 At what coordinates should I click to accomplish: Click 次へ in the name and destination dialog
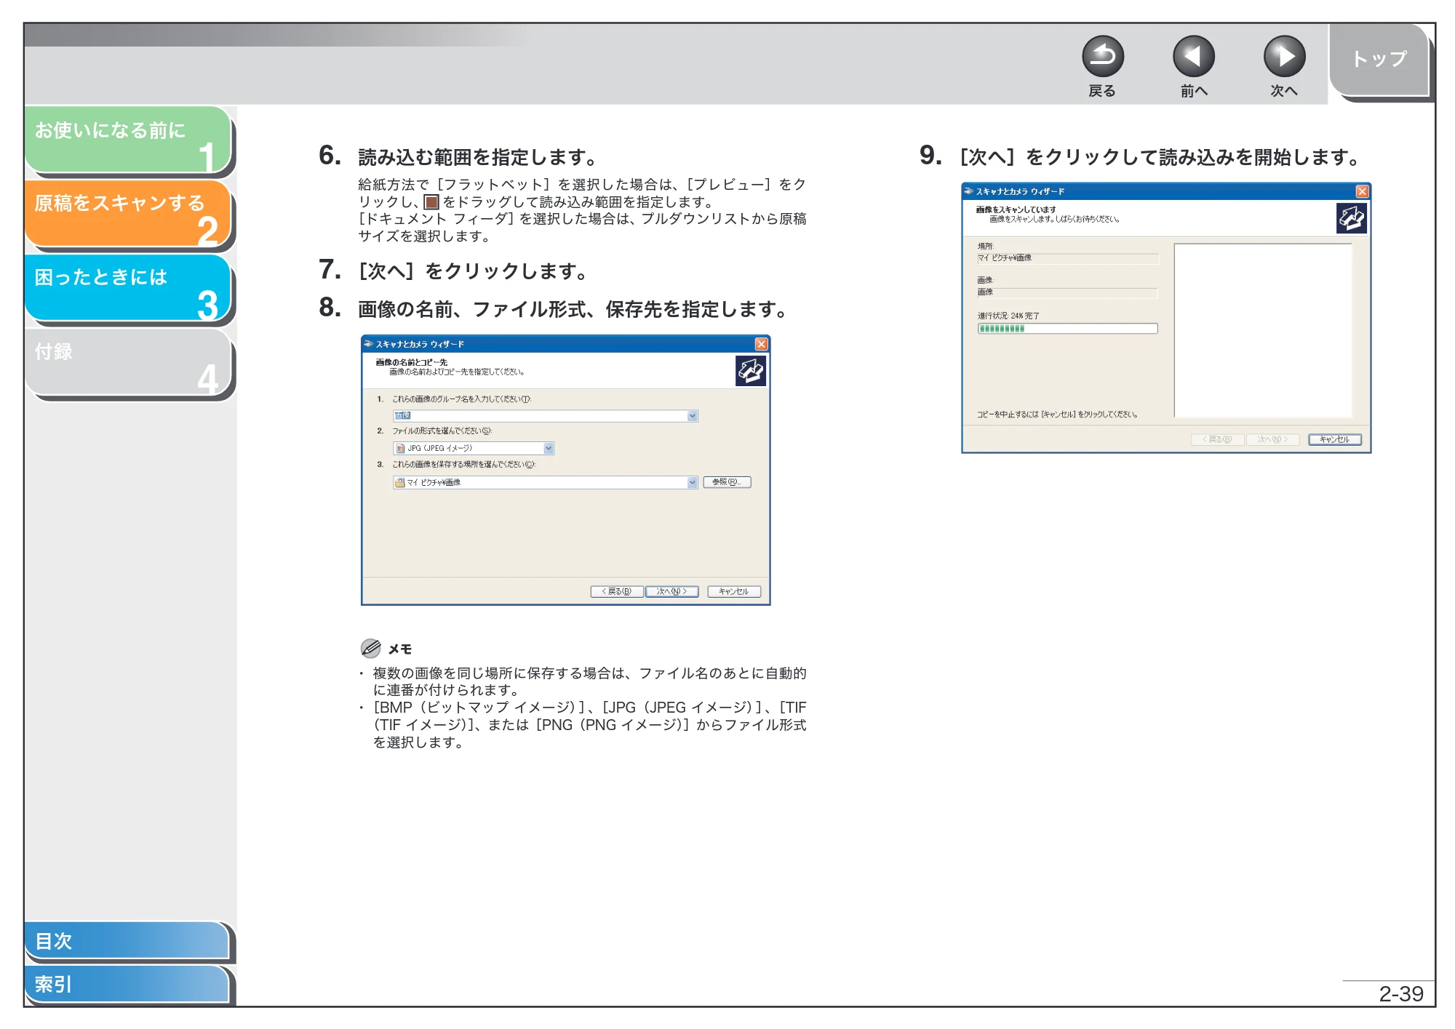click(x=672, y=591)
